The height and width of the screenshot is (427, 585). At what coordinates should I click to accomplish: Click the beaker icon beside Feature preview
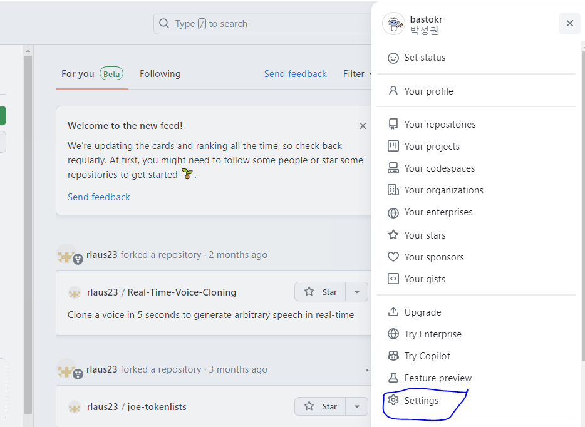click(x=393, y=378)
